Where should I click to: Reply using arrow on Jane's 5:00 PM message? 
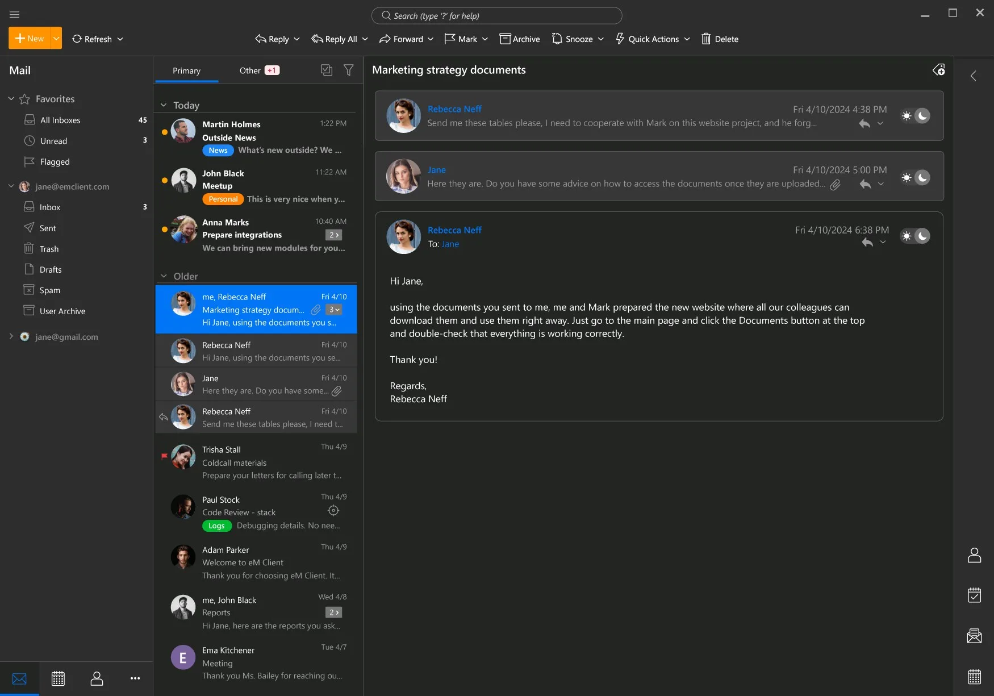coord(865,184)
